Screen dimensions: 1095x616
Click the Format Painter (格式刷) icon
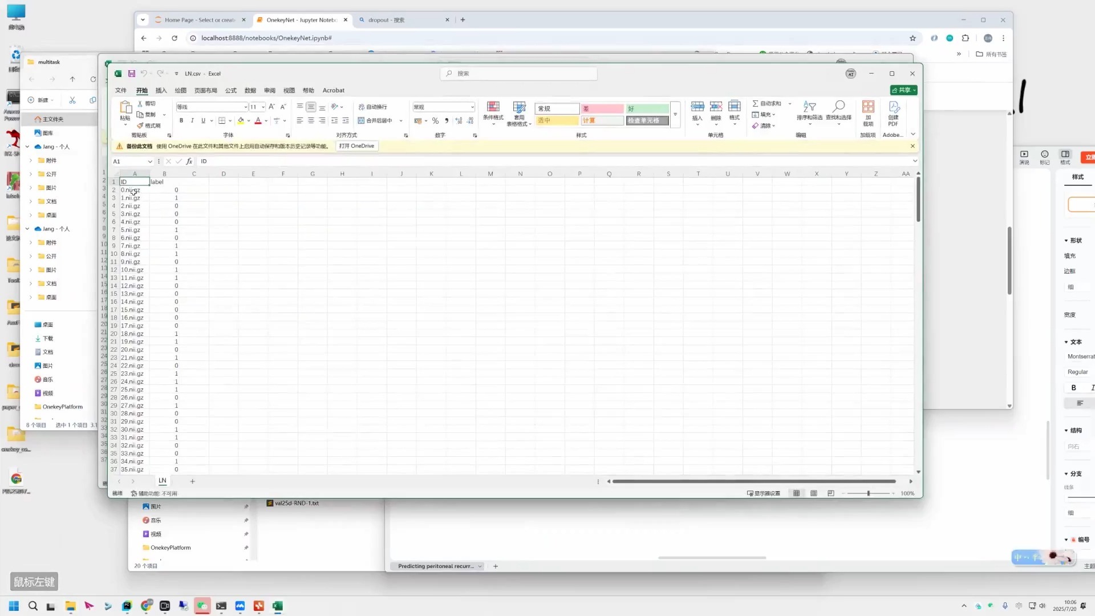click(140, 125)
